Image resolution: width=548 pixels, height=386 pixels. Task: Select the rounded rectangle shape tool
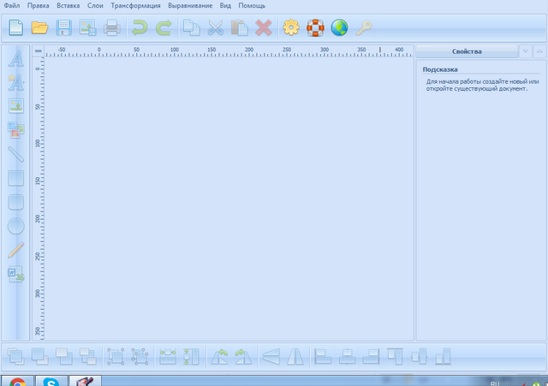click(x=15, y=203)
